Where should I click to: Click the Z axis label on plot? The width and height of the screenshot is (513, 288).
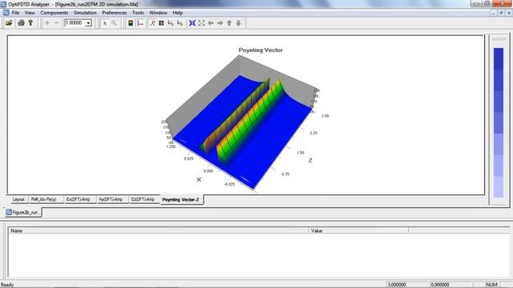(310, 160)
